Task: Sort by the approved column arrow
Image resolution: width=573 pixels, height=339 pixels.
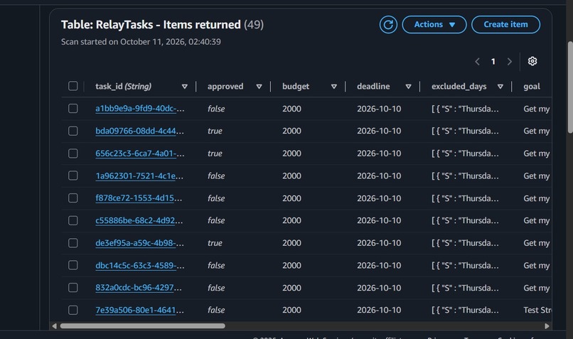Action: (259, 87)
